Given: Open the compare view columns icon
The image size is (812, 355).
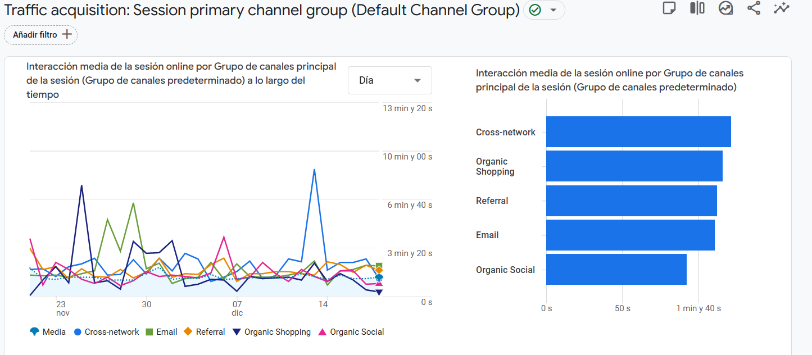Looking at the screenshot, I should 697,8.
